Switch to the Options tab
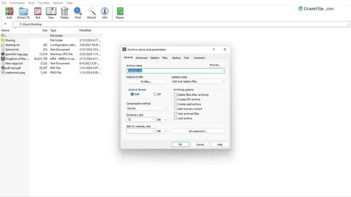The height and width of the screenshot is (197, 351). tap(154, 58)
